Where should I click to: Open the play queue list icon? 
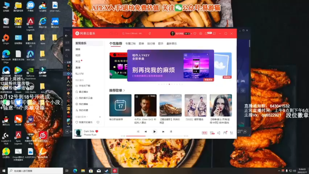pos(231,133)
